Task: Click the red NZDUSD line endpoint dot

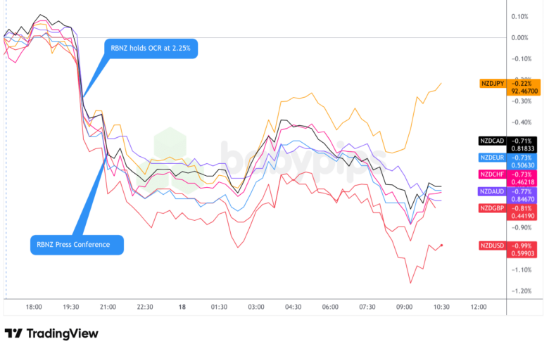Action: [441, 245]
